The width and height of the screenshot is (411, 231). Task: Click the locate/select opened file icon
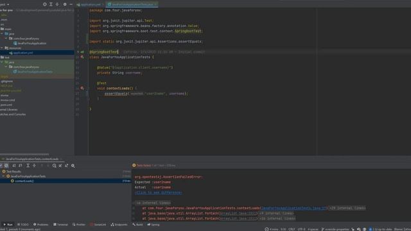coord(44,4)
